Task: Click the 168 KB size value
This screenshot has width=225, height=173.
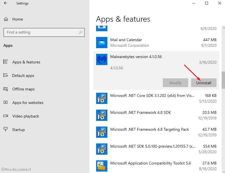Action: 211,96
